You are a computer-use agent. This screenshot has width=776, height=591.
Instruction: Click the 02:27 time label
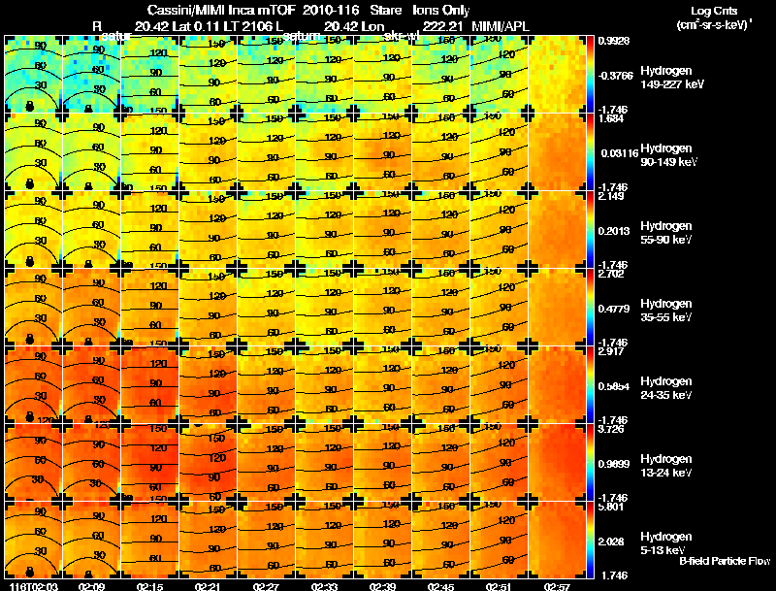[x=266, y=586]
